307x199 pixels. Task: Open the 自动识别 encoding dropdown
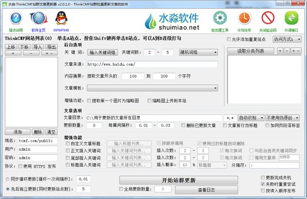(x=251, y=118)
